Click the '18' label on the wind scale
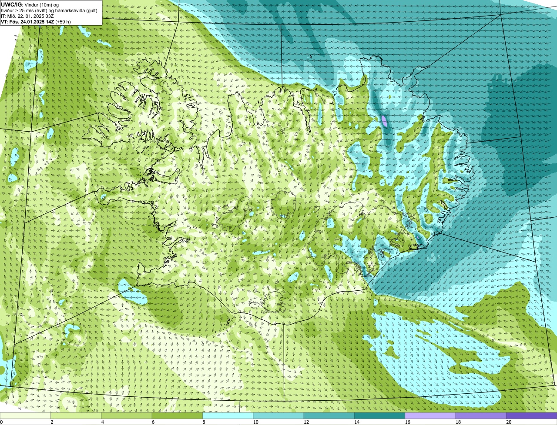The height and width of the screenshot is (425, 557). [x=458, y=422]
